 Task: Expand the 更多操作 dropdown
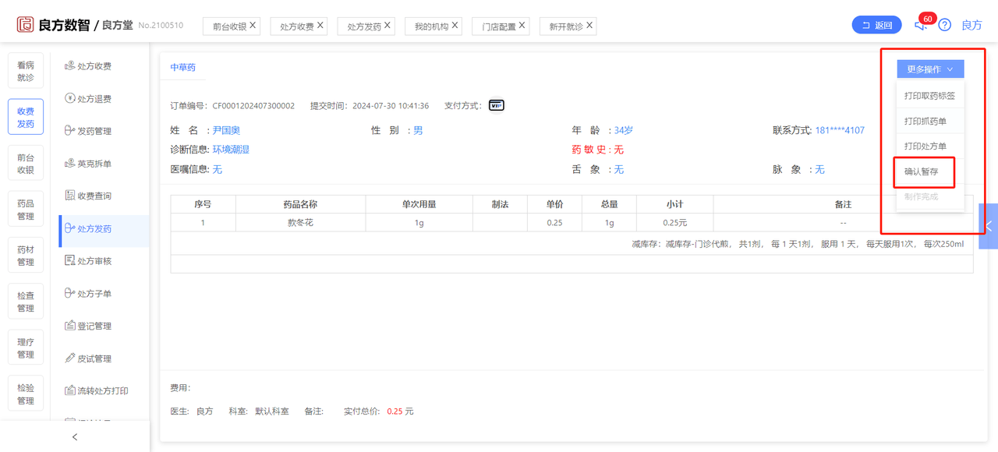[x=930, y=69]
